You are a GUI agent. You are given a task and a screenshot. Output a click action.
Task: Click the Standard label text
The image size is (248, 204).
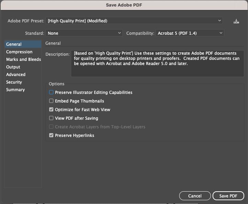(x=35, y=33)
